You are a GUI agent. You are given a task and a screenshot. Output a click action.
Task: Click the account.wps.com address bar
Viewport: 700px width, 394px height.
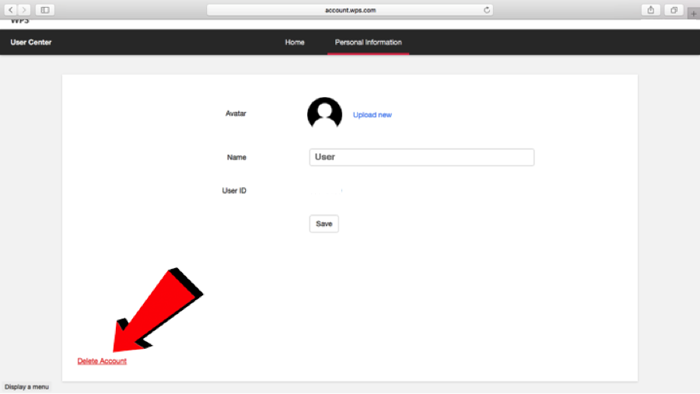pos(350,10)
